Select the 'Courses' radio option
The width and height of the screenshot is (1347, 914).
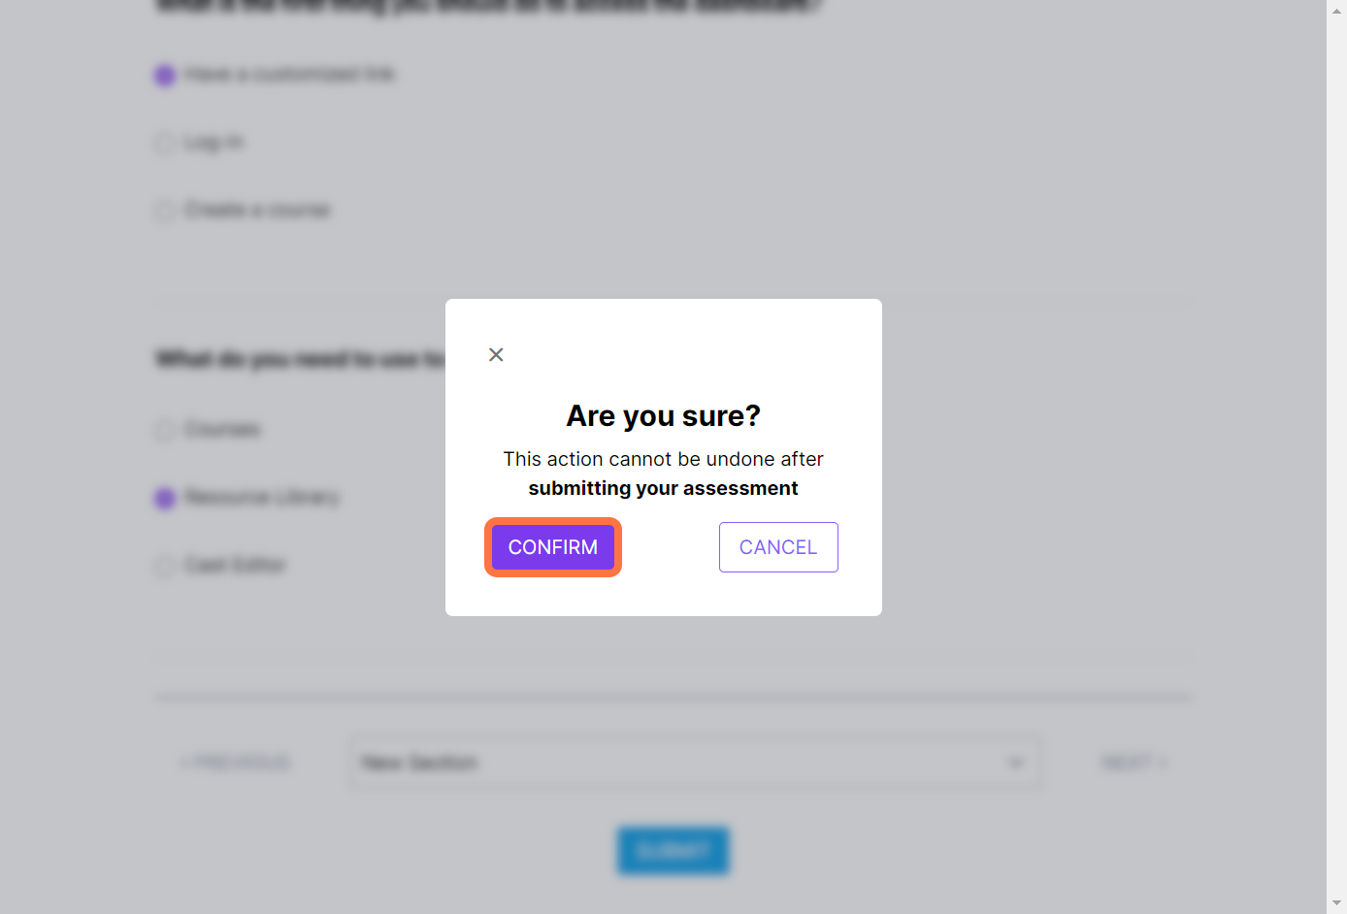(165, 430)
